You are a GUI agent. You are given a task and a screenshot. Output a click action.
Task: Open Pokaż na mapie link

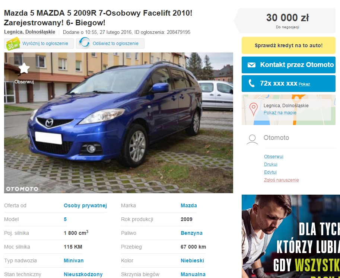[280, 113]
